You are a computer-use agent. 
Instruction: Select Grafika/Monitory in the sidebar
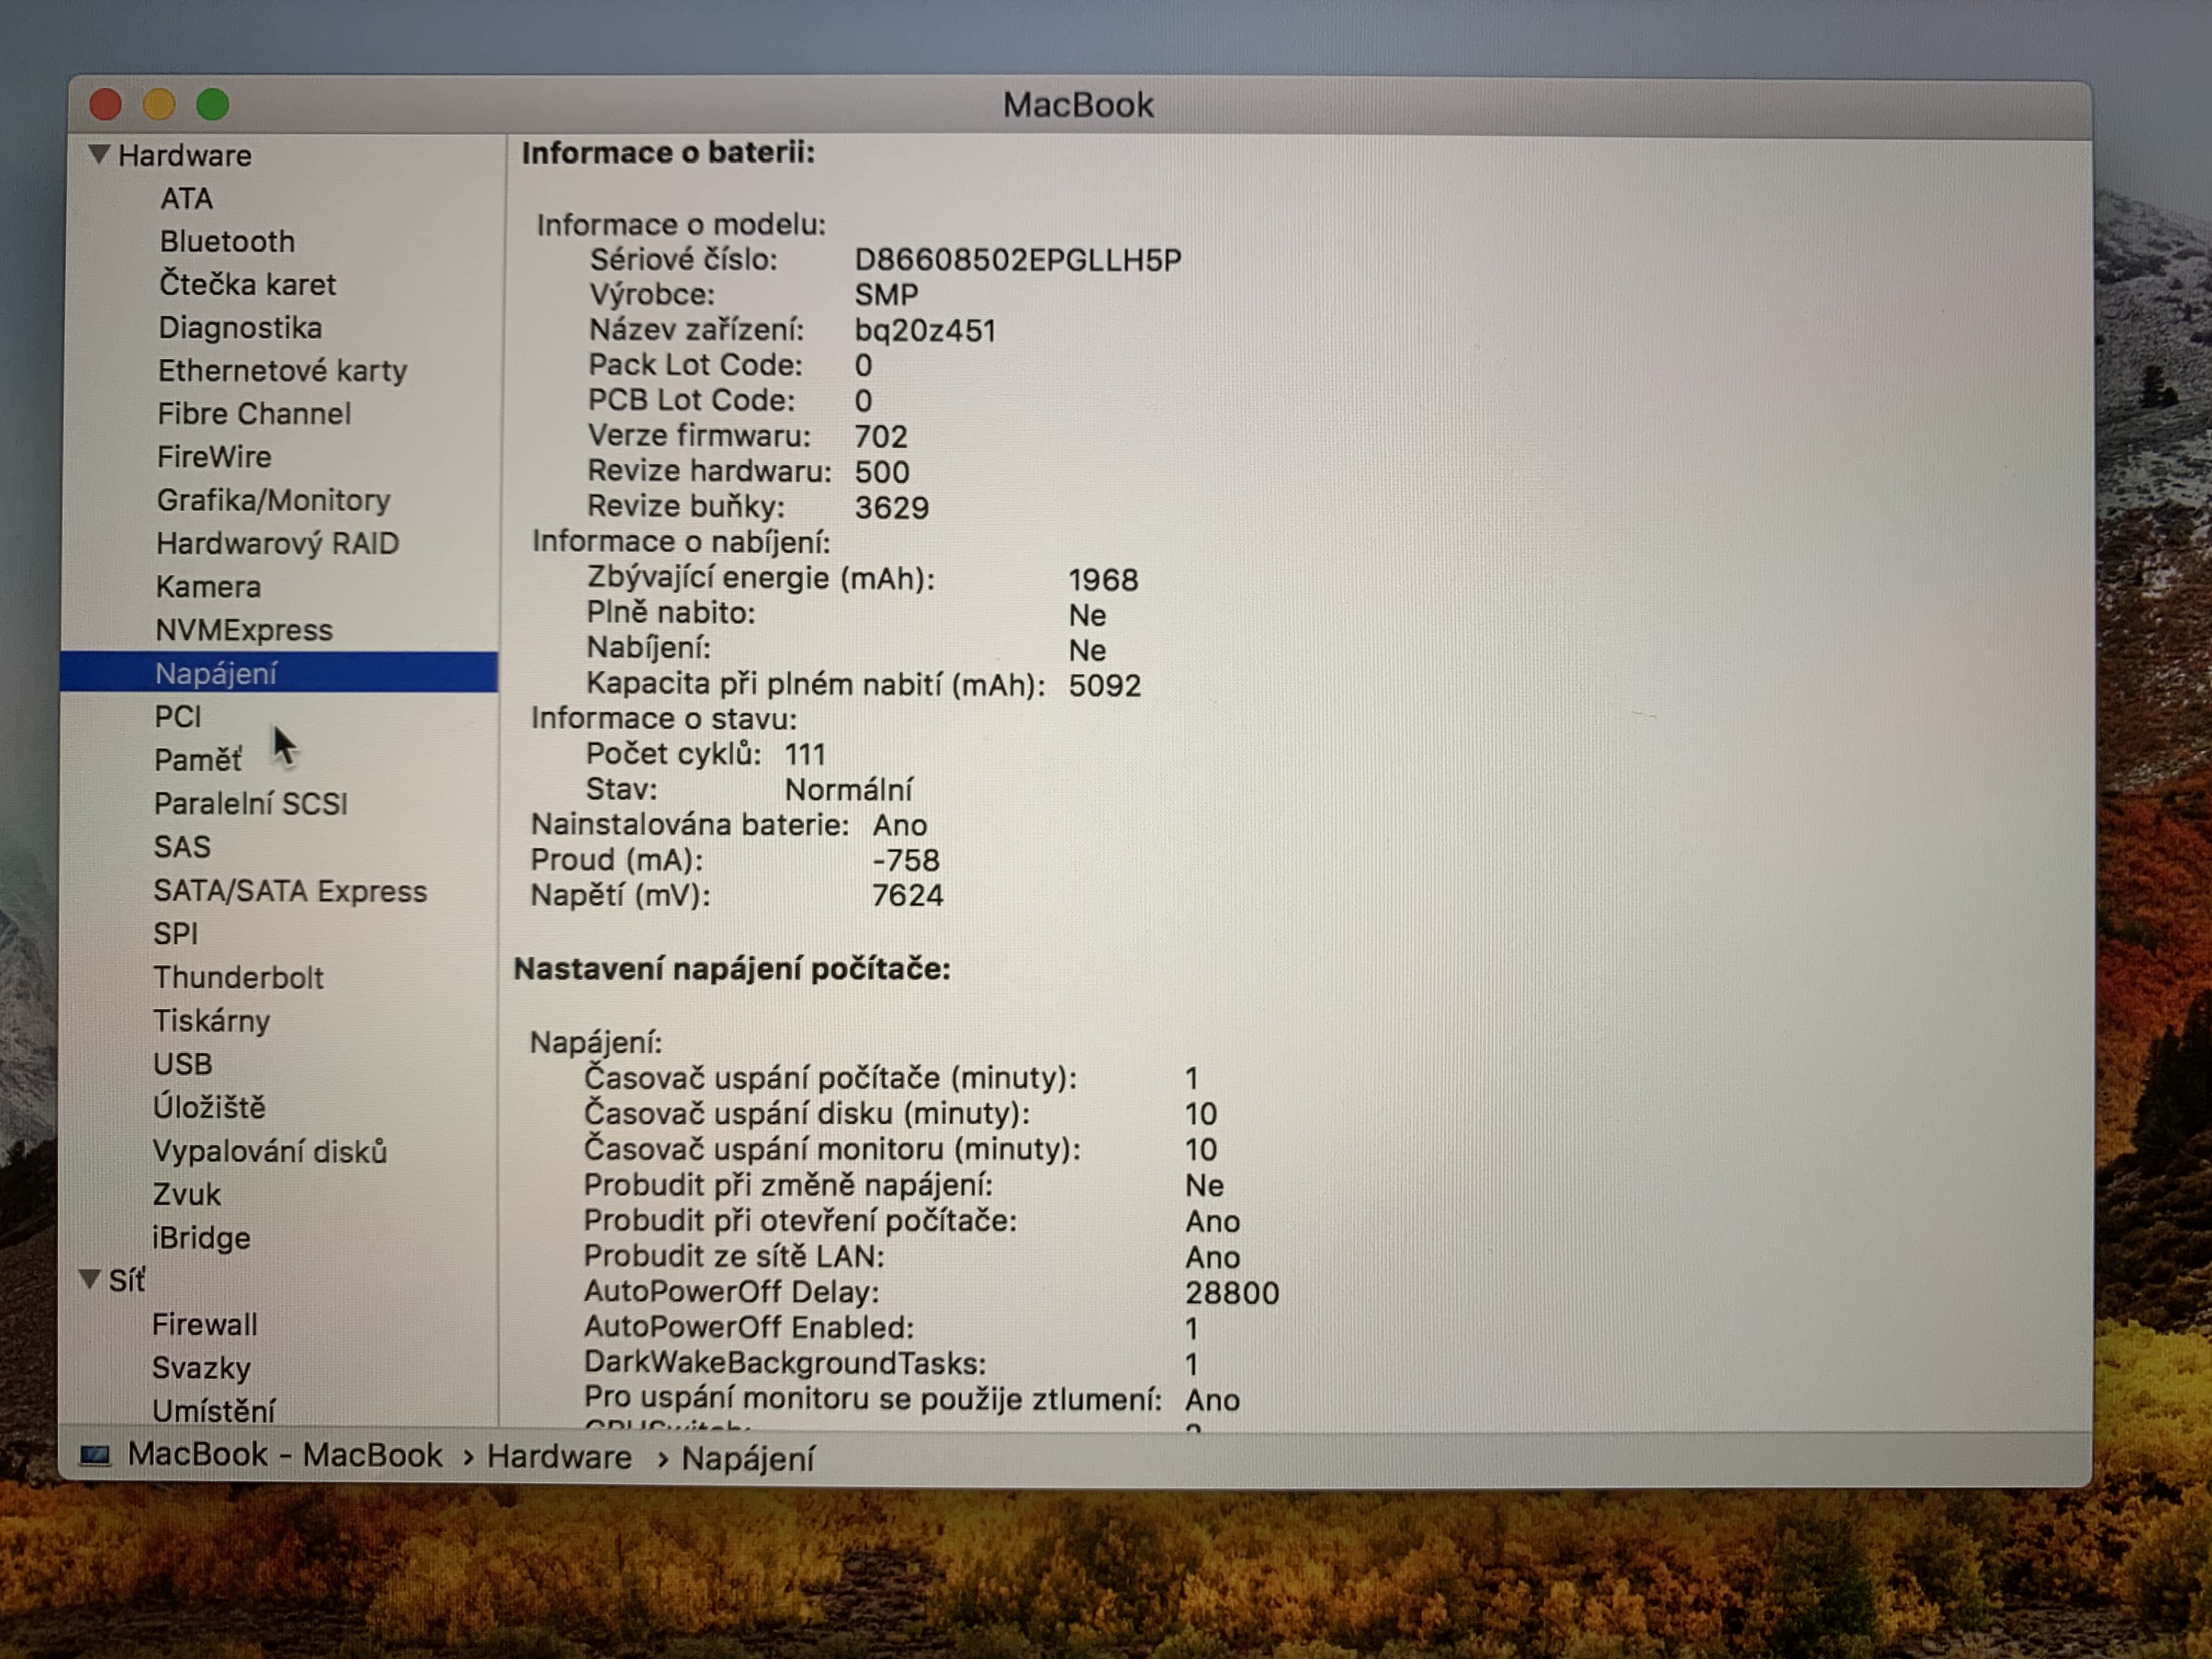[x=273, y=499]
